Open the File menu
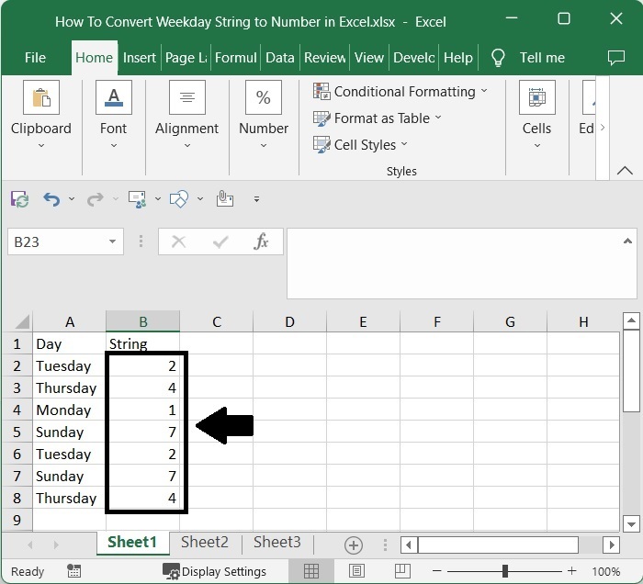Image resolution: width=643 pixels, height=584 pixels. coord(35,57)
